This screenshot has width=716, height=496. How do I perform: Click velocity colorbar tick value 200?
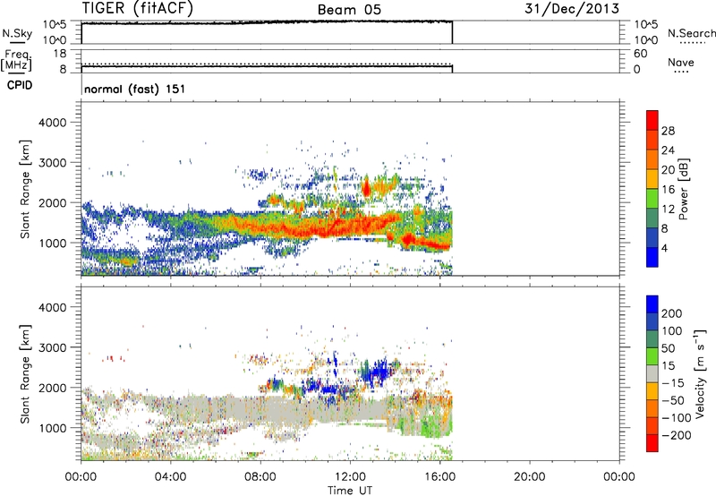[x=672, y=313]
